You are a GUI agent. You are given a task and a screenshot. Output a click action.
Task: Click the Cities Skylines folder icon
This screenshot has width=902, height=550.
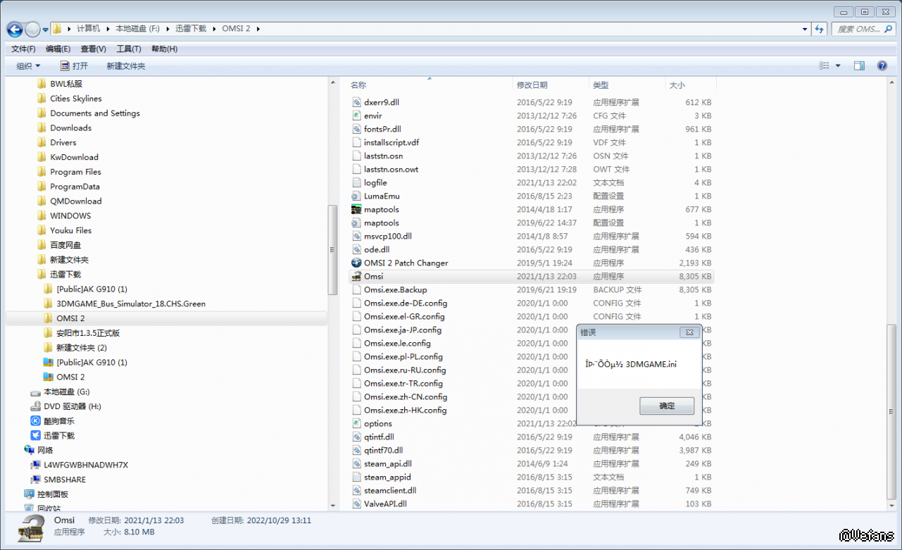click(x=42, y=99)
